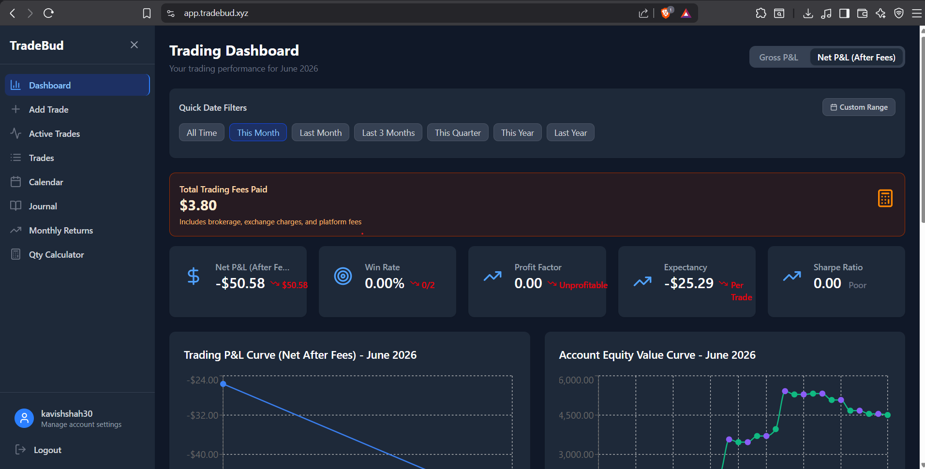Click the -$25.29 Expectancy value
This screenshot has width=925, height=469.
pos(689,283)
